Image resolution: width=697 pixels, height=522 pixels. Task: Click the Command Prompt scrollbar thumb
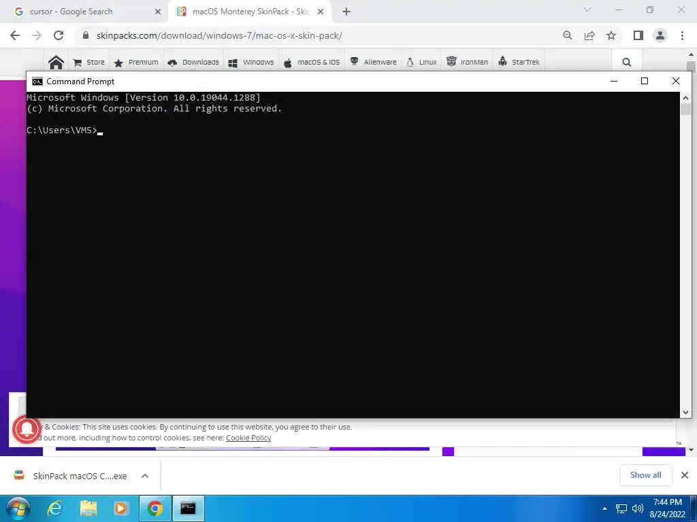[685, 109]
